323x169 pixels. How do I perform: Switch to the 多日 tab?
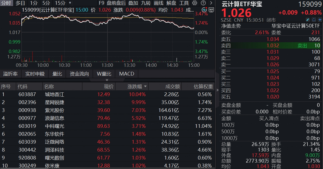tap(20, 3)
